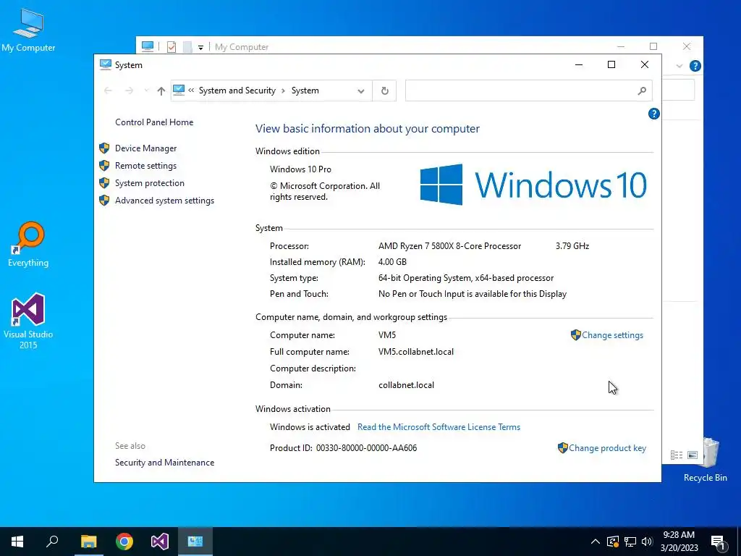The image size is (741, 556).
Task: Click the shield icon beside System protection
Action: (104, 183)
